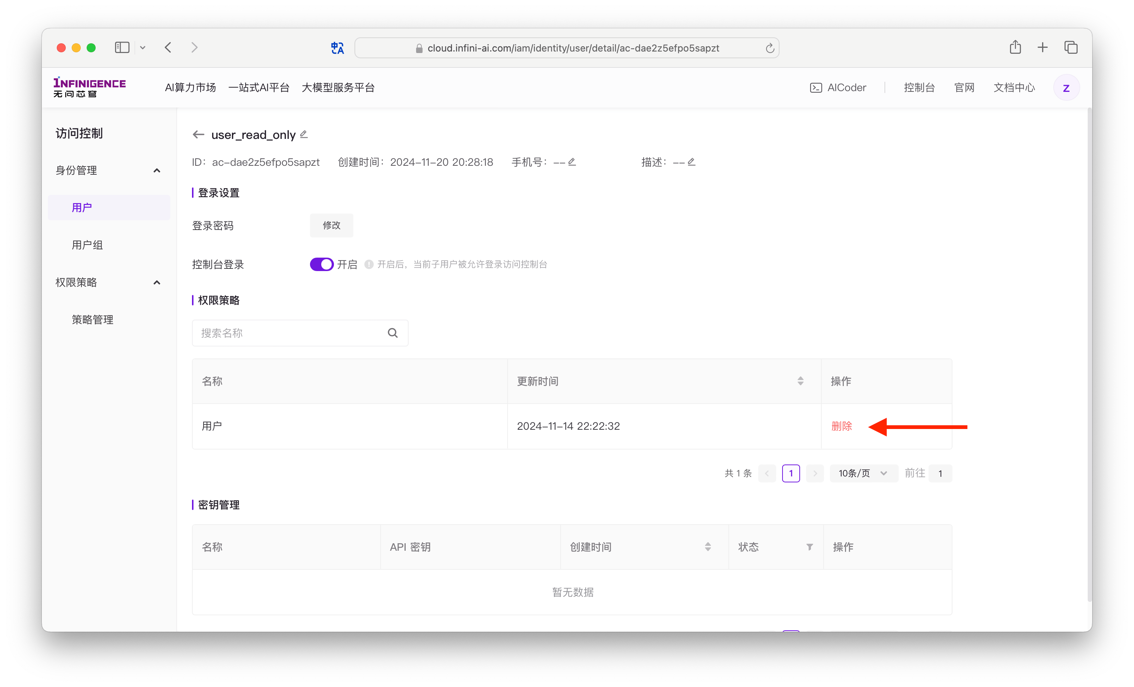
Task: Click the 2024-11-14 22:22:32 update time
Action: tap(568, 426)
